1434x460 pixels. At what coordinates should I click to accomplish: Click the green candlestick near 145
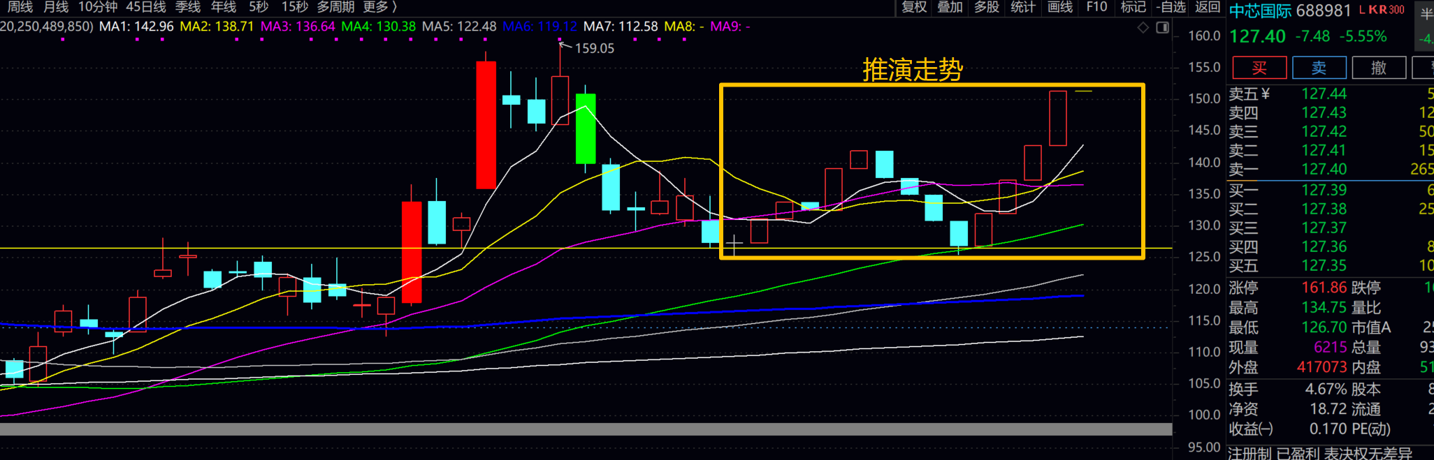[x=586, y=129]
